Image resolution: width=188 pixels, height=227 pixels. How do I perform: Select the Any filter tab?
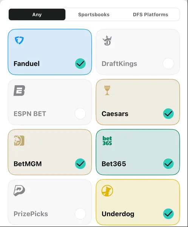pos(37,14)
